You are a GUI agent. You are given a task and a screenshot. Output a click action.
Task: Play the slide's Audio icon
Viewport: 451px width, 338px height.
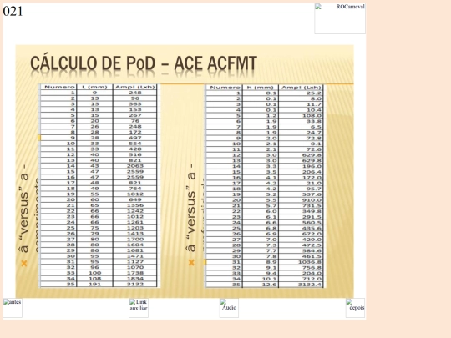(x=229, y=308)
